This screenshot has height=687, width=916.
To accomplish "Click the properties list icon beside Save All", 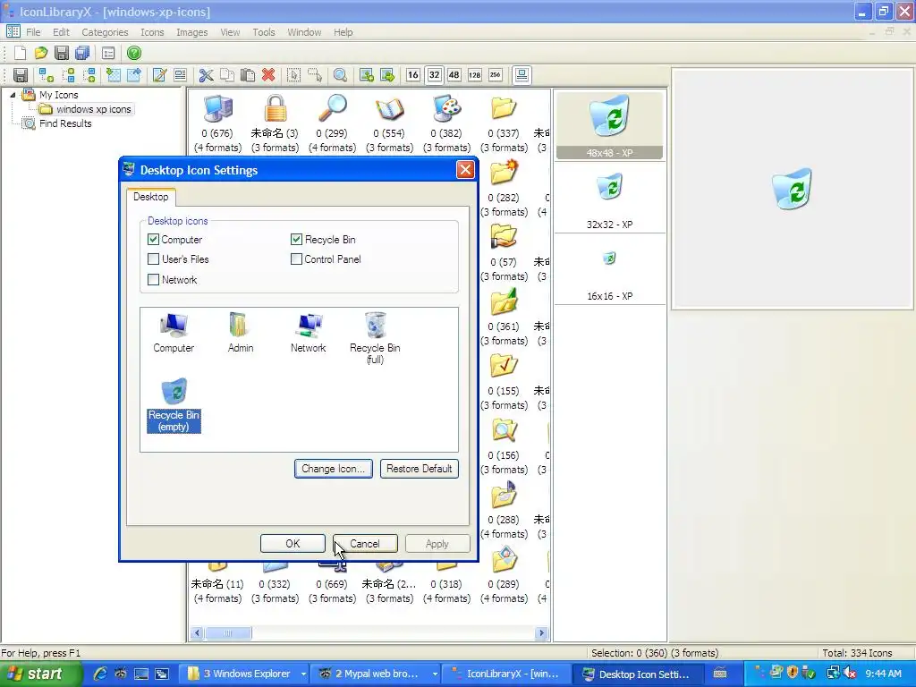I will point(108,53).
